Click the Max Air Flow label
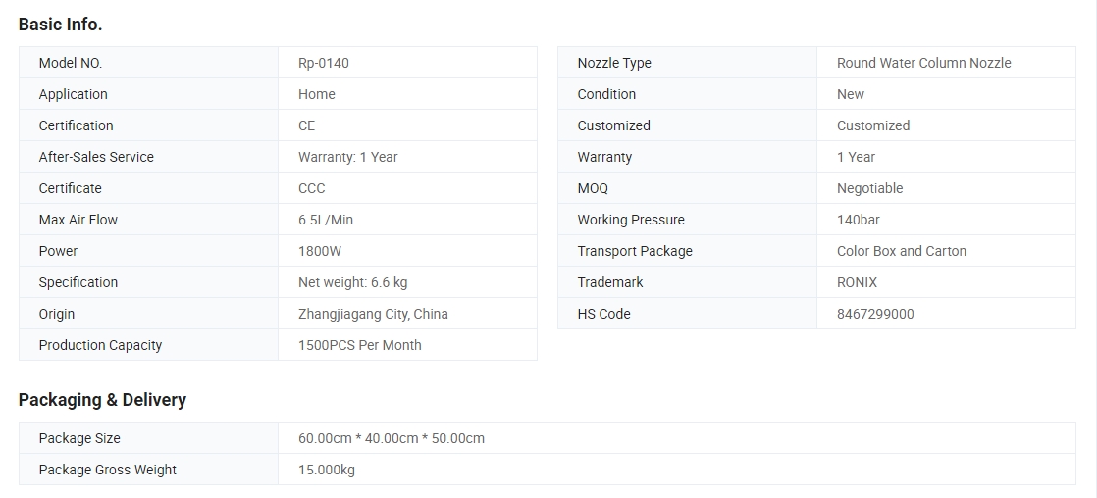The image size is (1097, 498). pos(78,220)
